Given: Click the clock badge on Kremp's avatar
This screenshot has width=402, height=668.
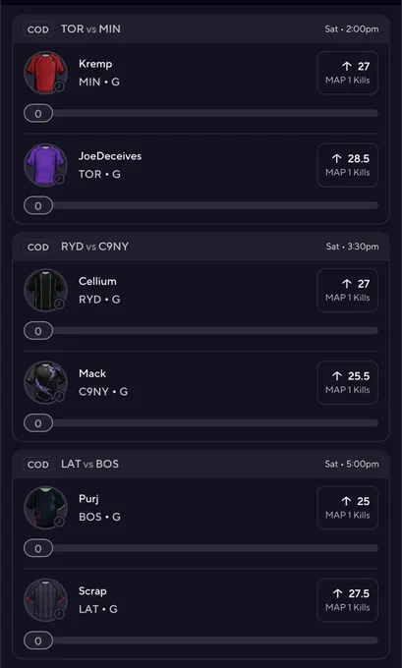Looking at the screenshot, I should point(60,86).
